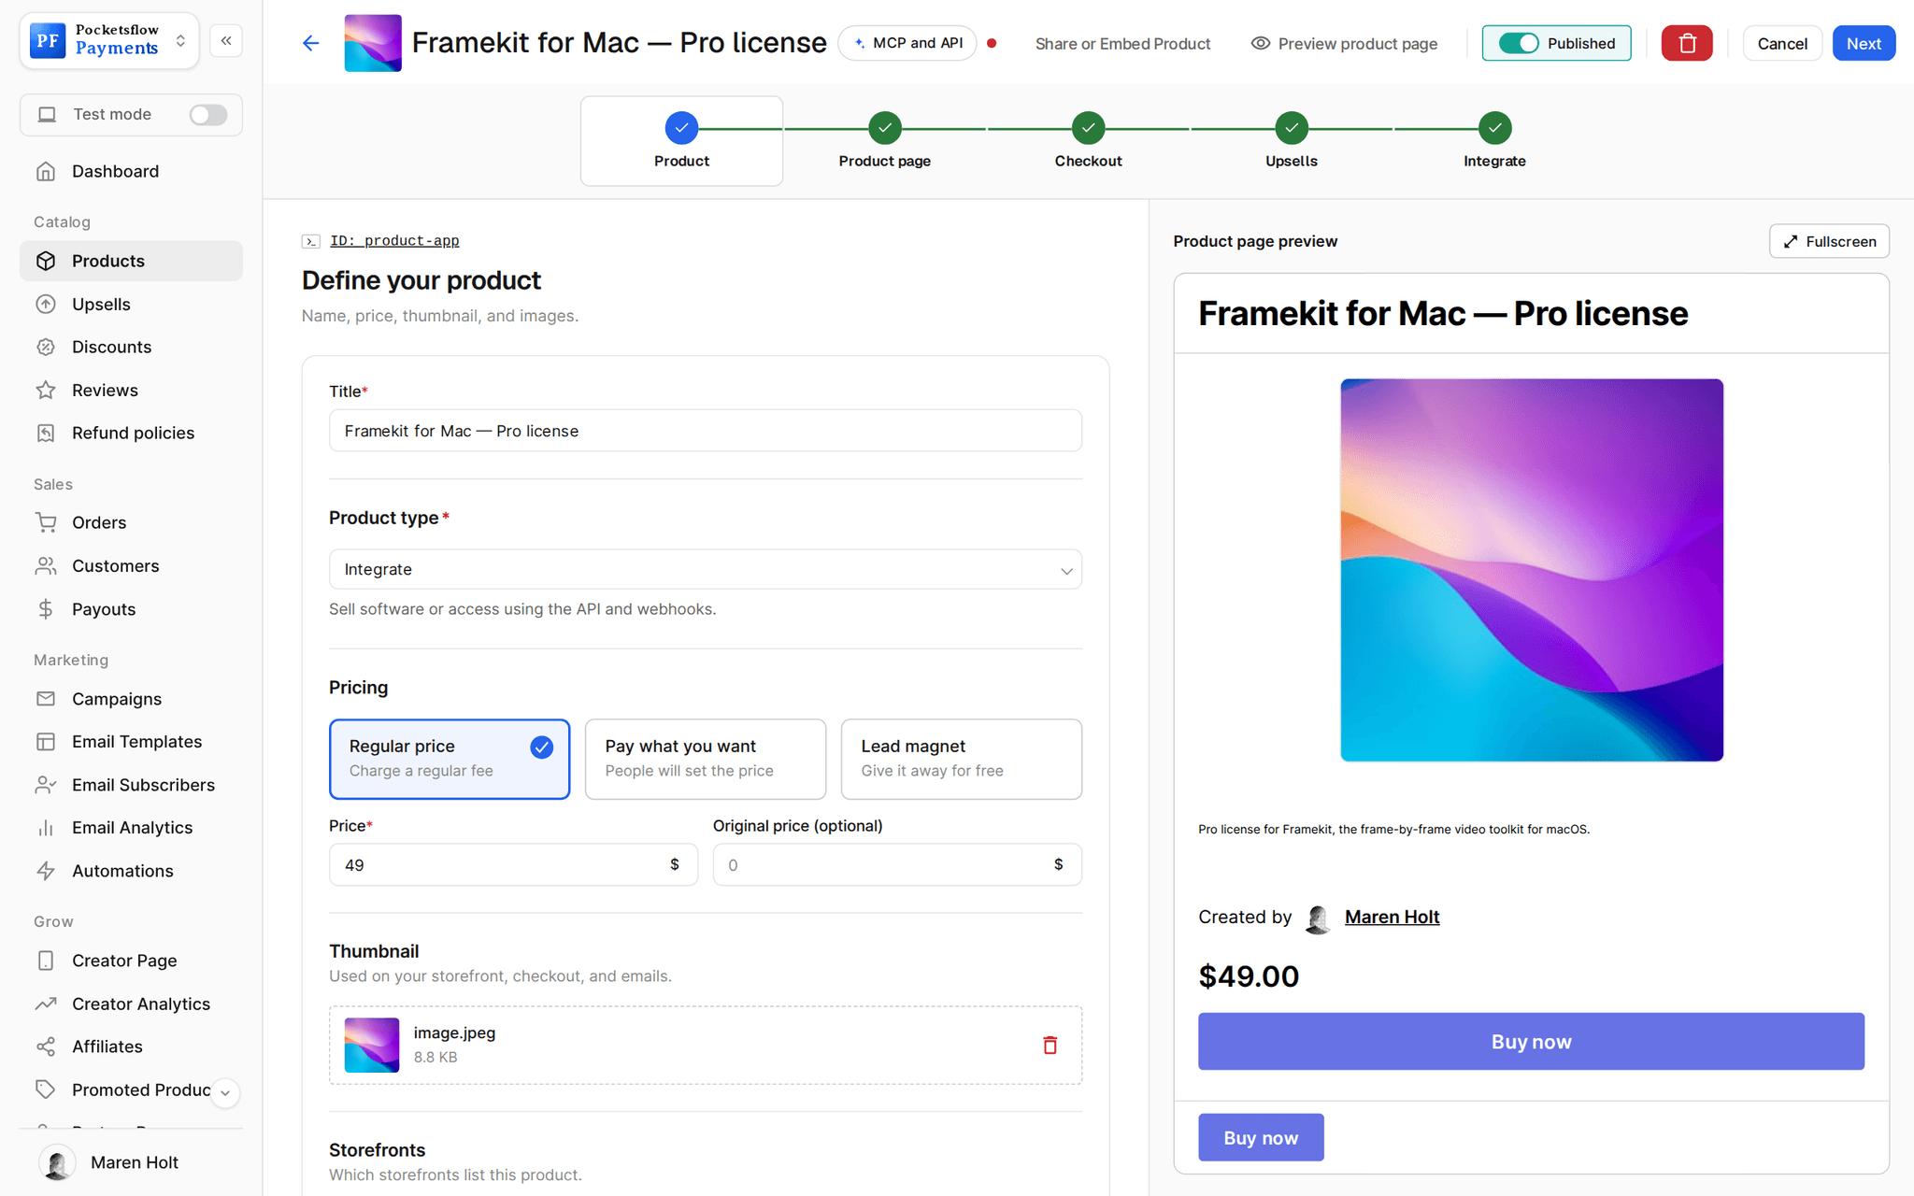Image resolution: width=1914 pixels, height=1196 pixels.
Task: Go to the Integrate step
Action: point(1494,141)
